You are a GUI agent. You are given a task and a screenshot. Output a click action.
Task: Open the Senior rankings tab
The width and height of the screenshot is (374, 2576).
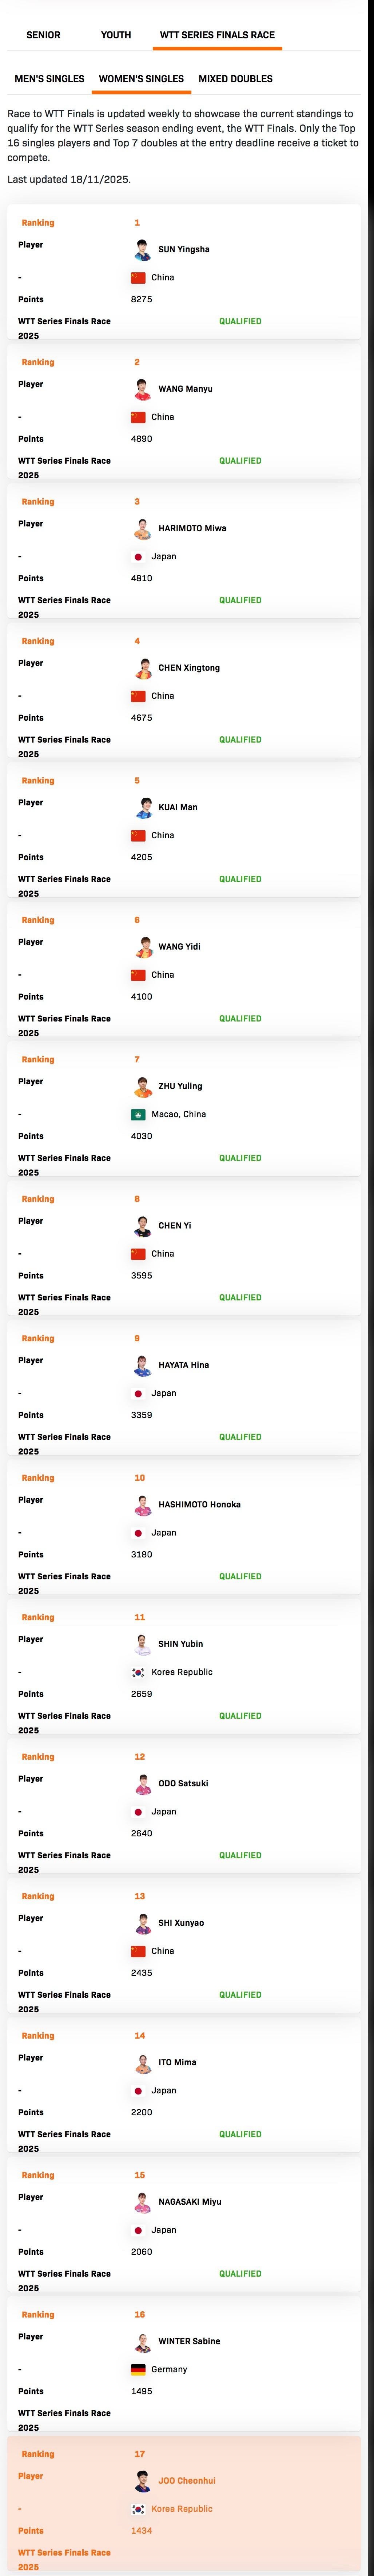pos(43,35)
